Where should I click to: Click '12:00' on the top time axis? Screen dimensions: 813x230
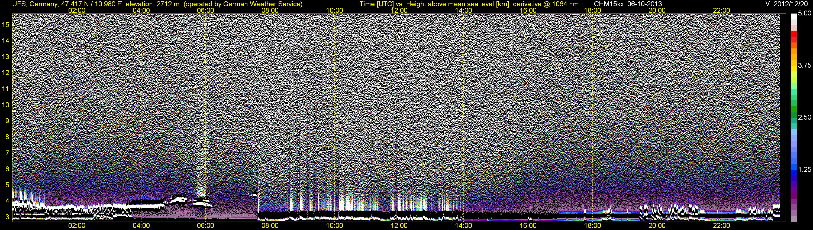399,10
